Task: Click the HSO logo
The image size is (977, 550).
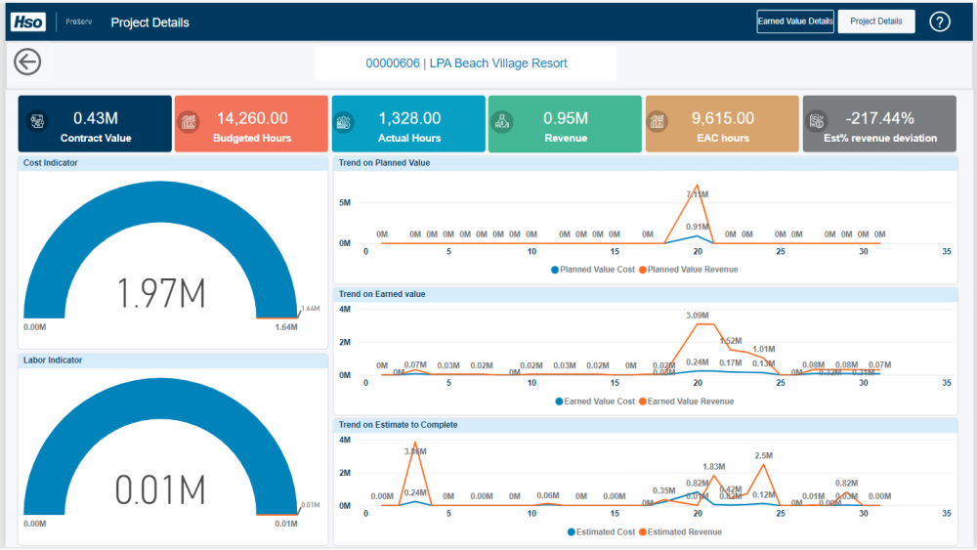Action: [28, 21]
